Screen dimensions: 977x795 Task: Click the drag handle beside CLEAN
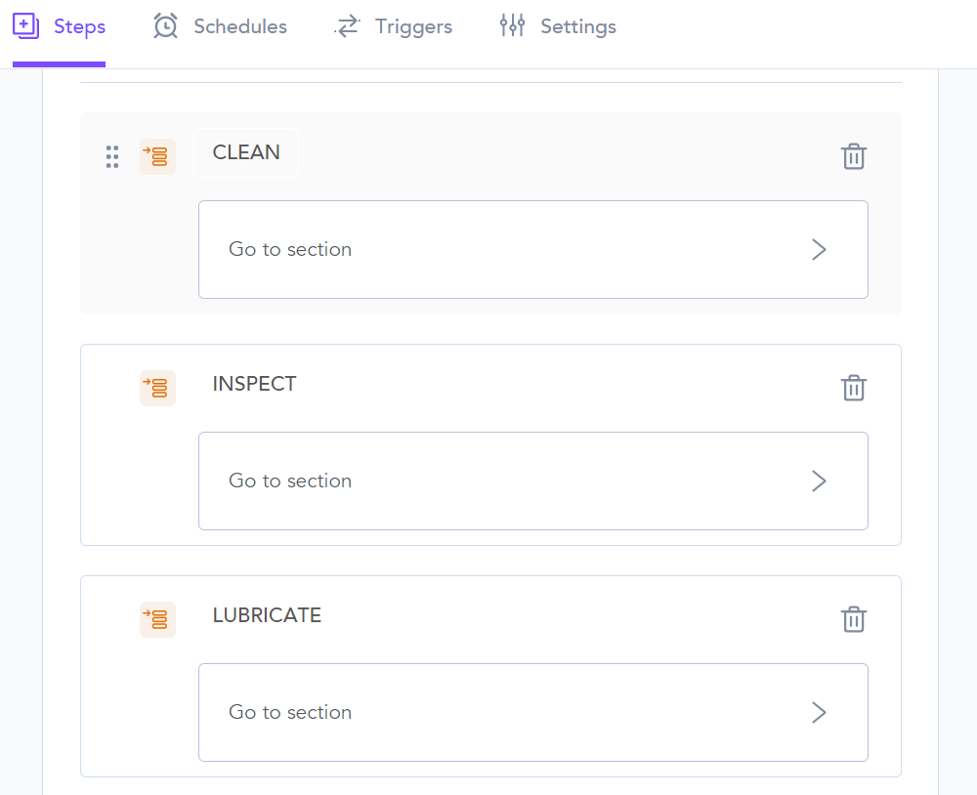tap(112, 156)
